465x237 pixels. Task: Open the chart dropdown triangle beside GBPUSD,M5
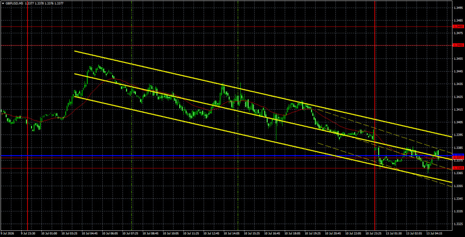(3, 3)
